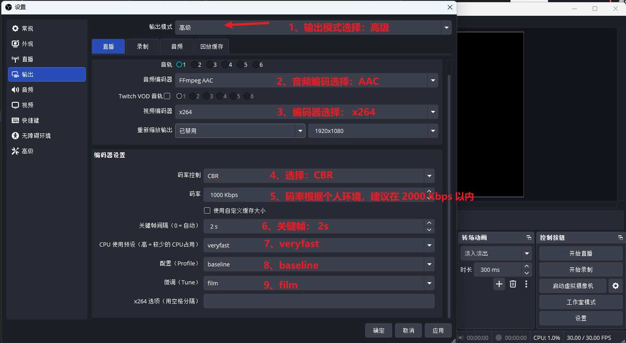Screen dimensions: 626x343
Task: Open the CPU 使用预设 veryfast dropdown
Action: click(319, 245)
